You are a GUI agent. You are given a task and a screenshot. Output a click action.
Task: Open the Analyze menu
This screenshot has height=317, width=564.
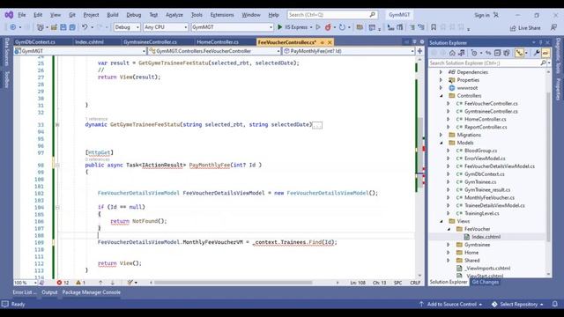[174, 15]
